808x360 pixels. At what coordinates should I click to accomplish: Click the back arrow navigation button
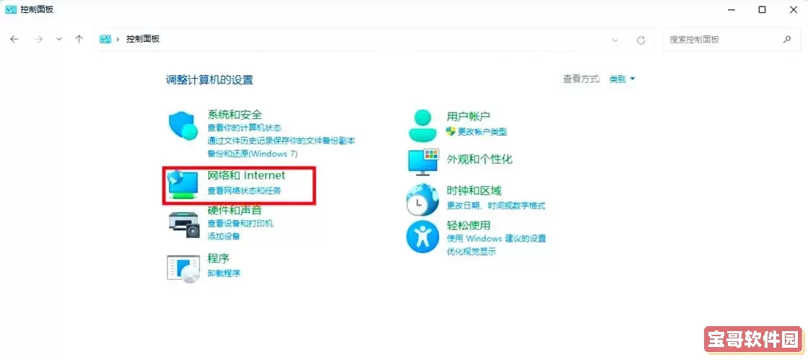click(14, 39)
